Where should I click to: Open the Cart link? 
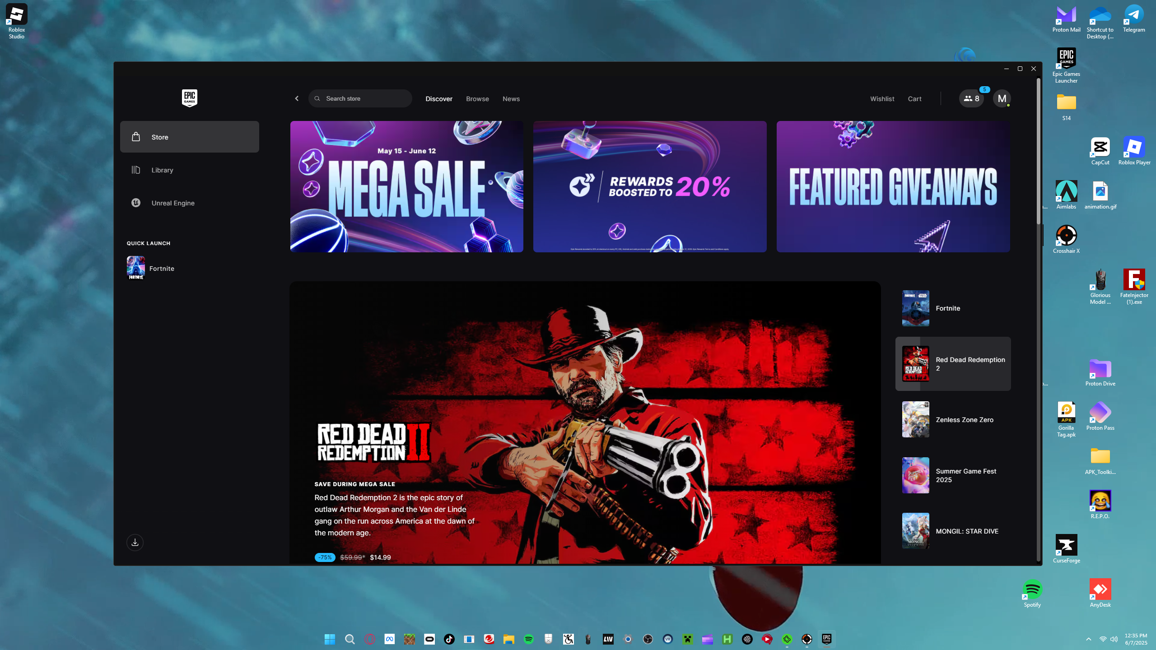point(914,99)
